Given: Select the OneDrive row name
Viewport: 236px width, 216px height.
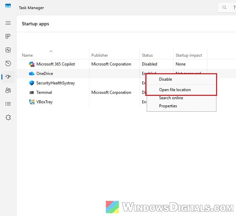Looking at the screenshot, I should coord(45,74).
